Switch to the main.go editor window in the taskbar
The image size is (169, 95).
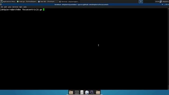tap(27, 2)
